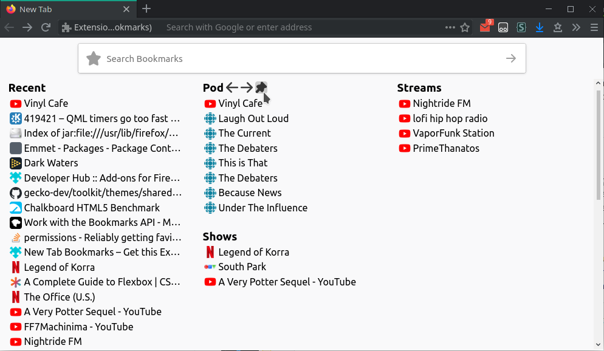
Task: Open Emmet Packages bookmark
Action: pos(95,148)
